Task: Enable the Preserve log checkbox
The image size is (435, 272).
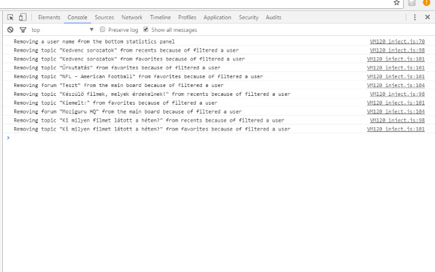Action: tap(103, 29)
